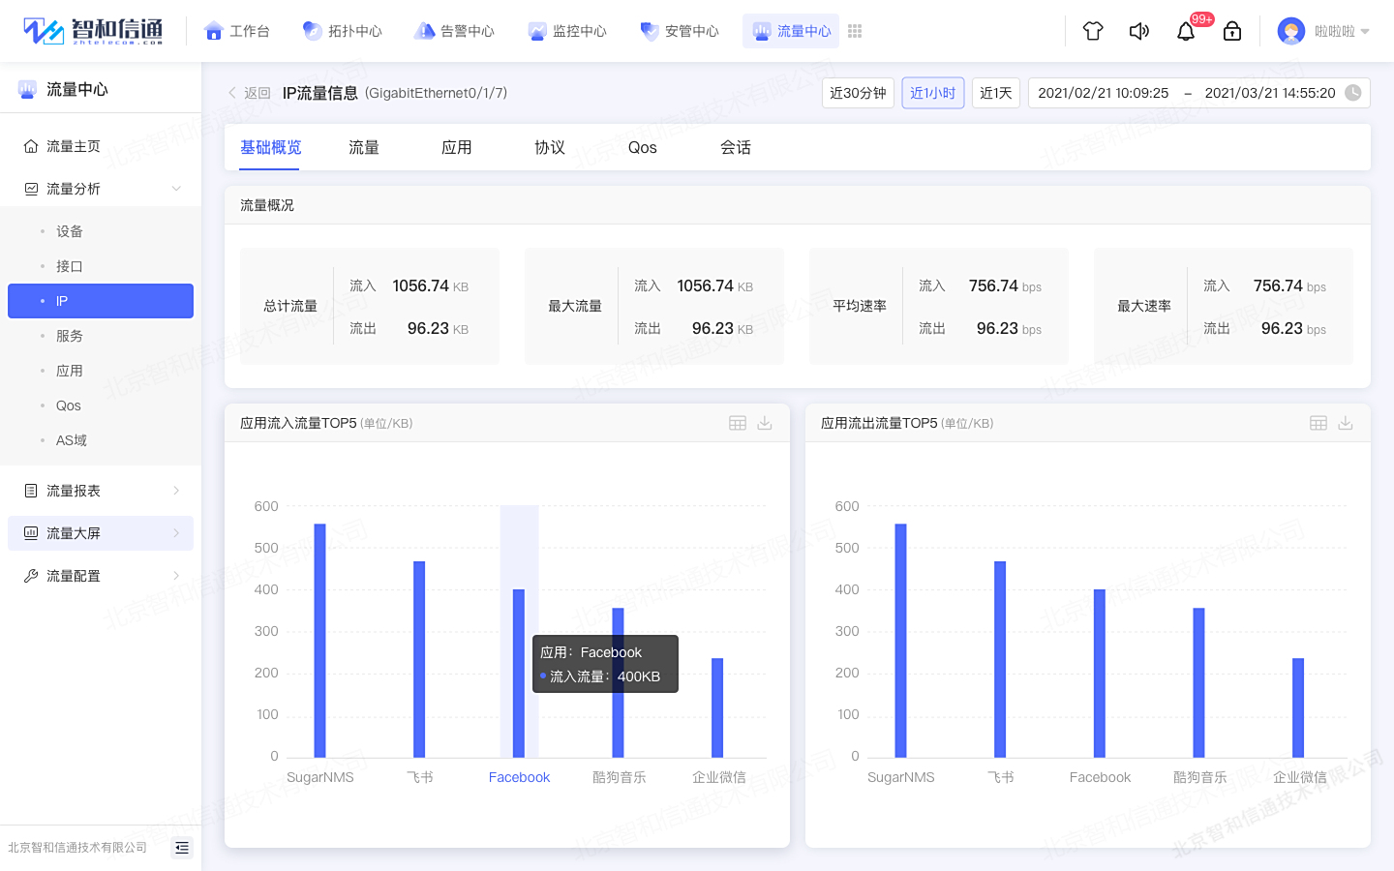1394x871 pixels.
Task: Click 756.74 bps under 平均速率
Action: click(x=1005, y=285)
